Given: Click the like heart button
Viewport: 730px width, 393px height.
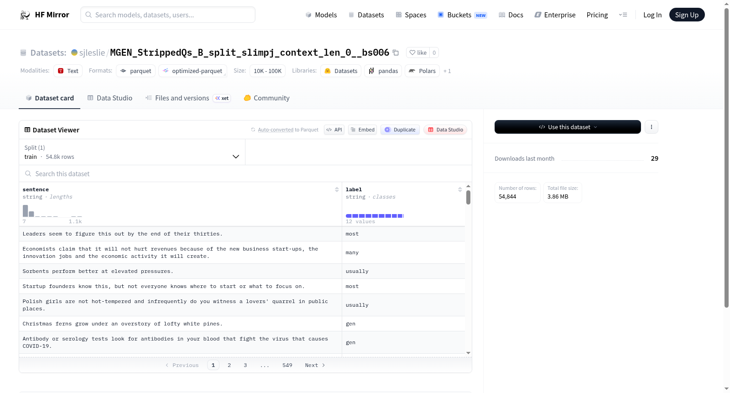Looking at the screenshot, I should point(418,52).
